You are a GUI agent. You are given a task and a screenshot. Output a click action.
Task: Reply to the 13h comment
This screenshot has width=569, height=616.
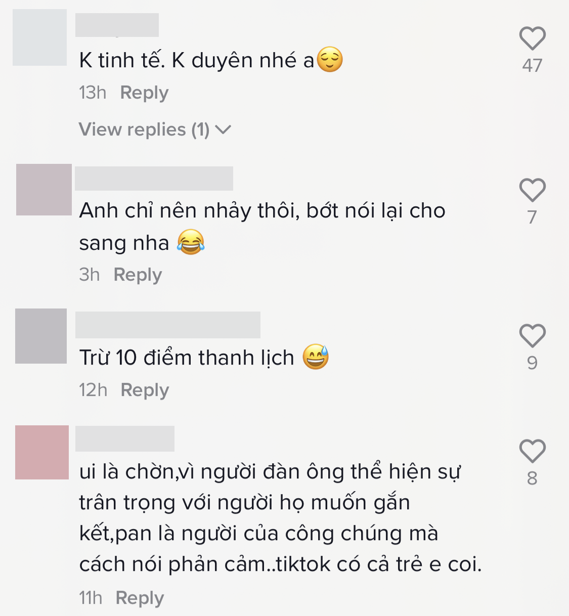click(x=144, y=93)
